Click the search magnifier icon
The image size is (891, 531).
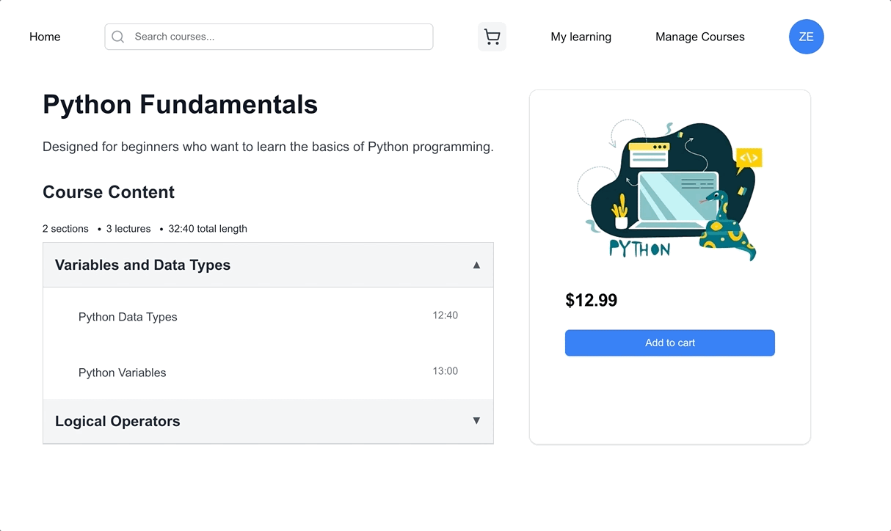pos(117,37)
